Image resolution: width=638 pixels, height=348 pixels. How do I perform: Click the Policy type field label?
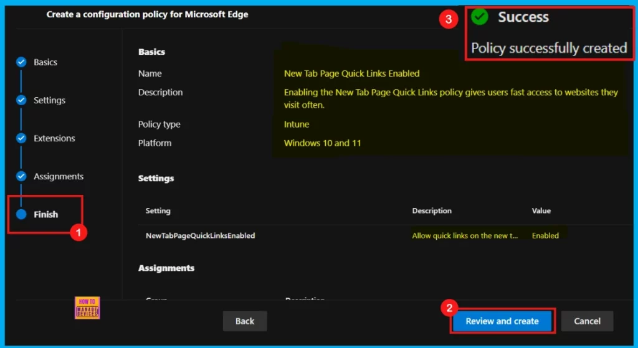click(x=159, y=125)
